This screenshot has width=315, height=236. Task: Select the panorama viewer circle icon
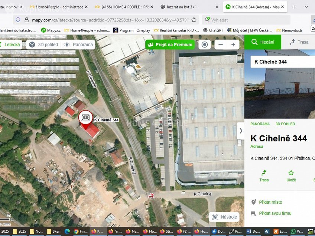pos(204,44)
